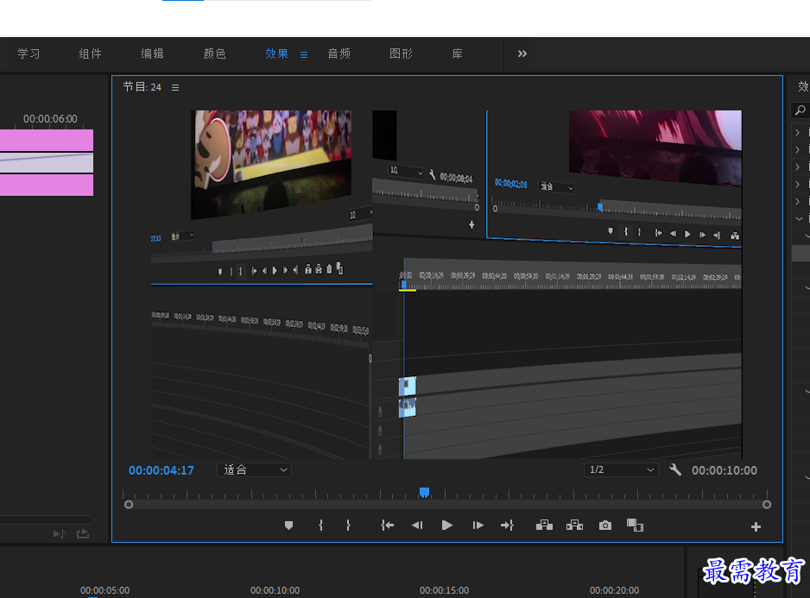Show more workspaces with double chevron
The image size is (810, 598).
(522, 54)
